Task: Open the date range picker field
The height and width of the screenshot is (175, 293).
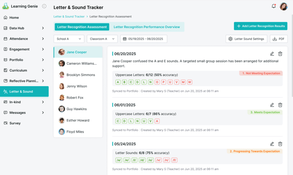Action: pyautogui.click(x=143, y=39)
